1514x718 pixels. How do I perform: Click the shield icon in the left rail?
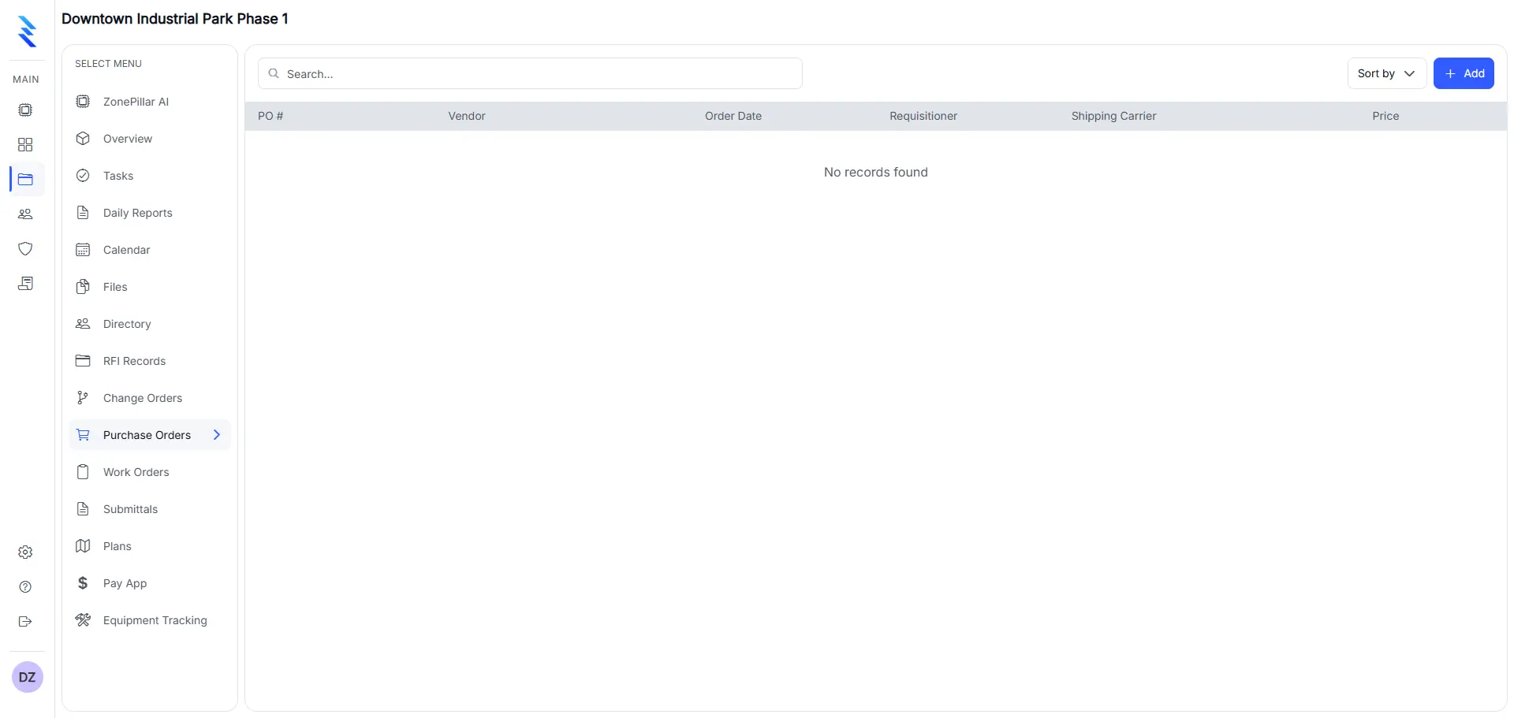pos(25,248)
